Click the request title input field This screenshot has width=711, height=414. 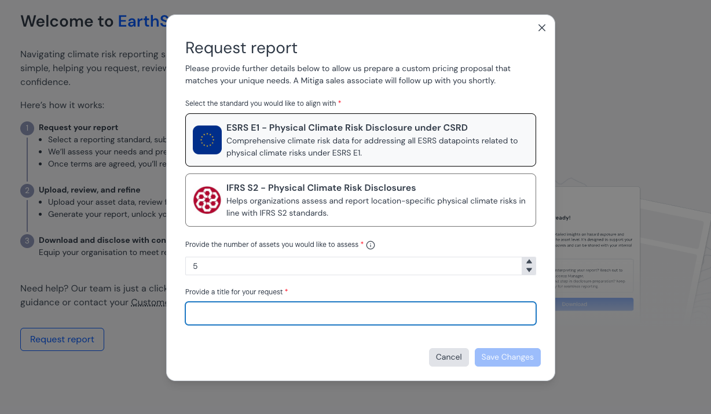coord(361,313)
